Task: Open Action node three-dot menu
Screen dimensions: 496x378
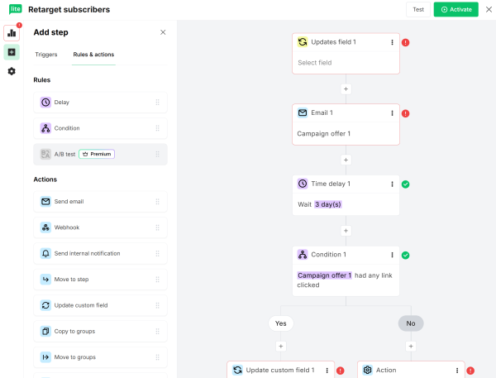Action: pos(457,371)
